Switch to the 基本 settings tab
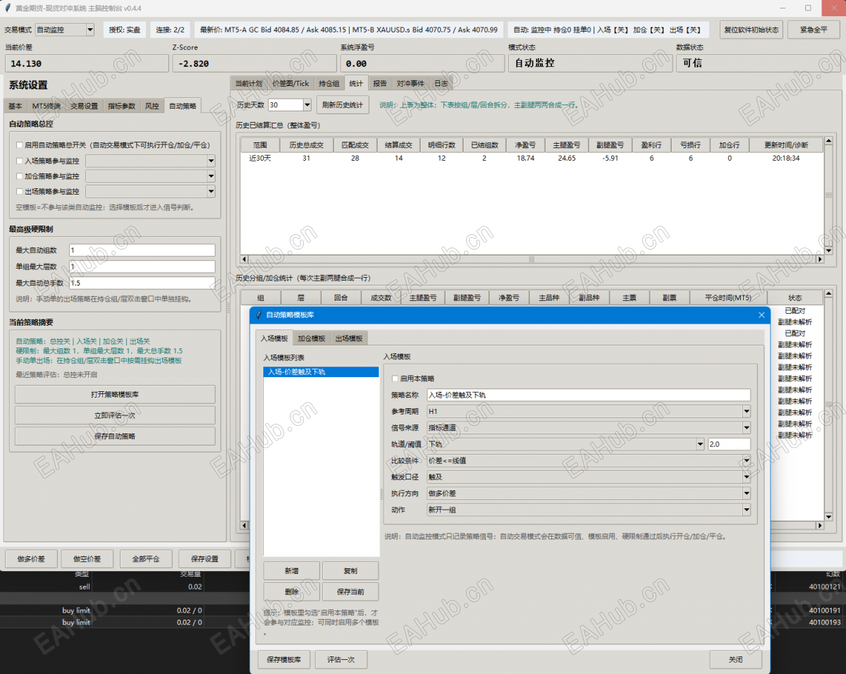Viewport: 846px width, 674px height. tap(16, 106)
